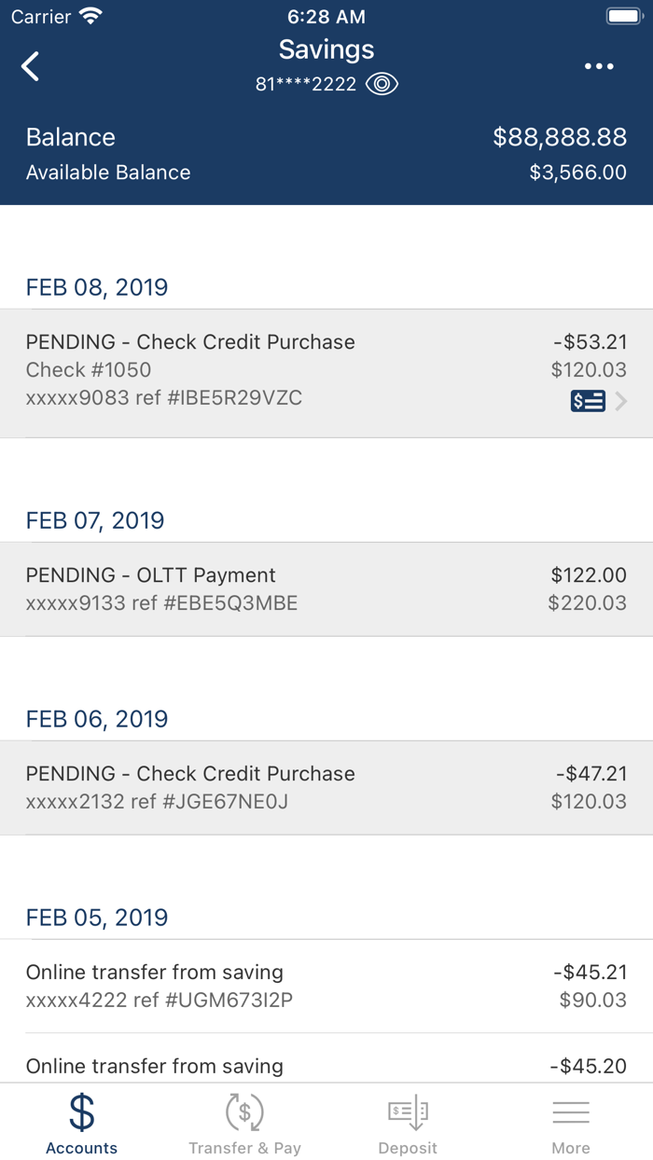The image size is (653, 1160).
Task: Open the PENDING OLTT Payment entry
Action: 326,589
